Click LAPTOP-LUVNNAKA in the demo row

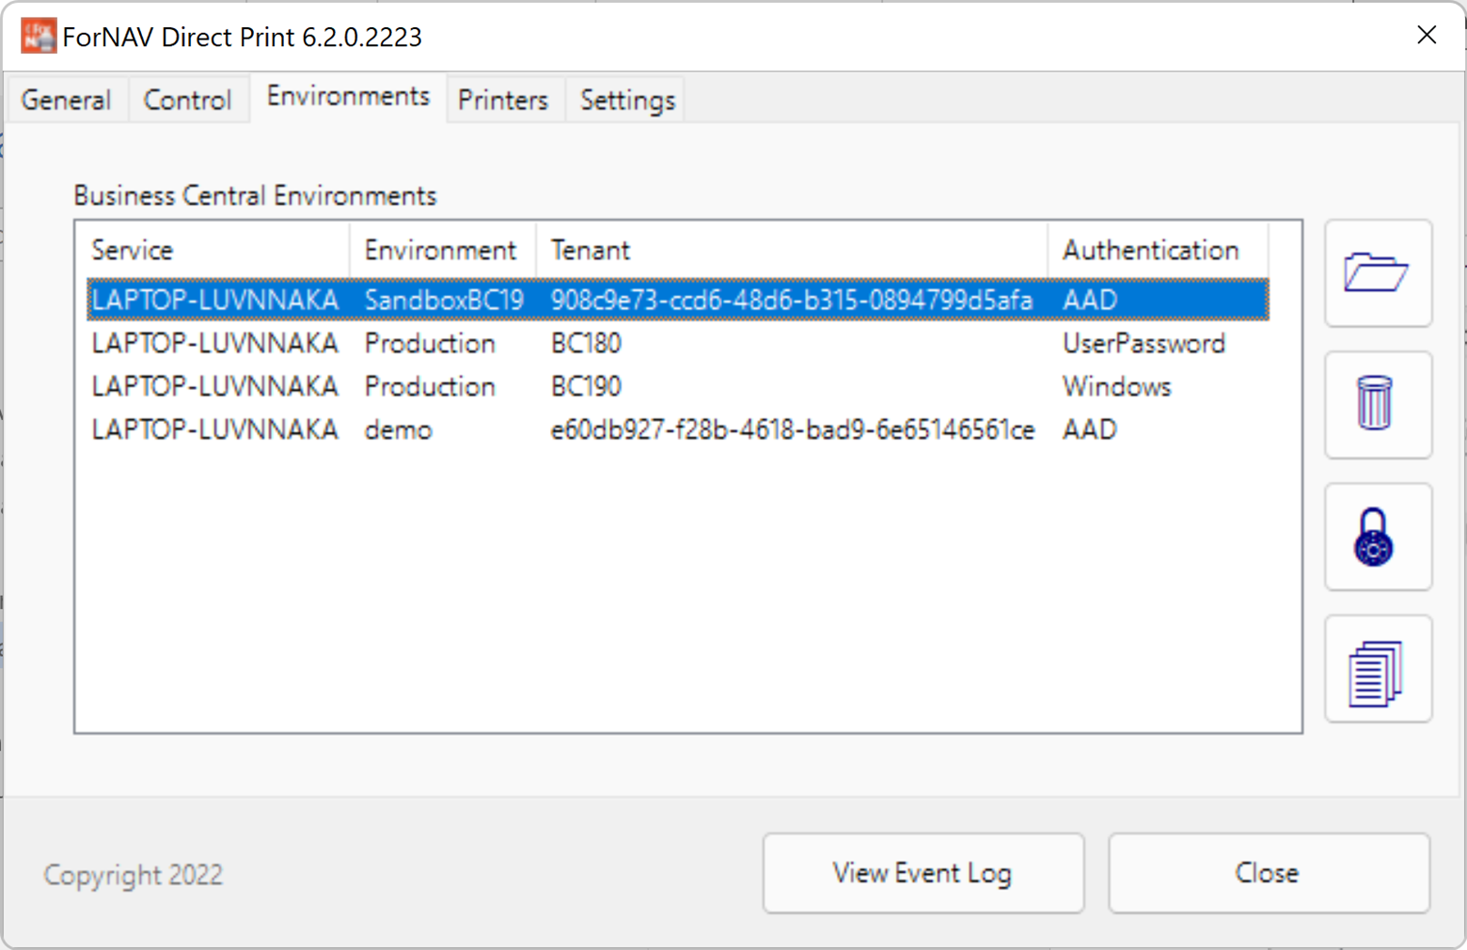214,429
